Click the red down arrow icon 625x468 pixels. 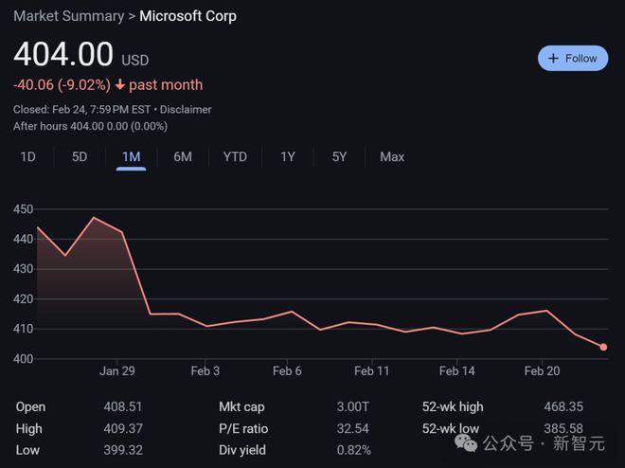121,84
